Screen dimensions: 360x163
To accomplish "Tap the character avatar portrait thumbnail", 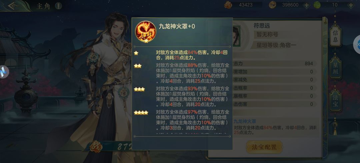I will click(x=236, y=36).
